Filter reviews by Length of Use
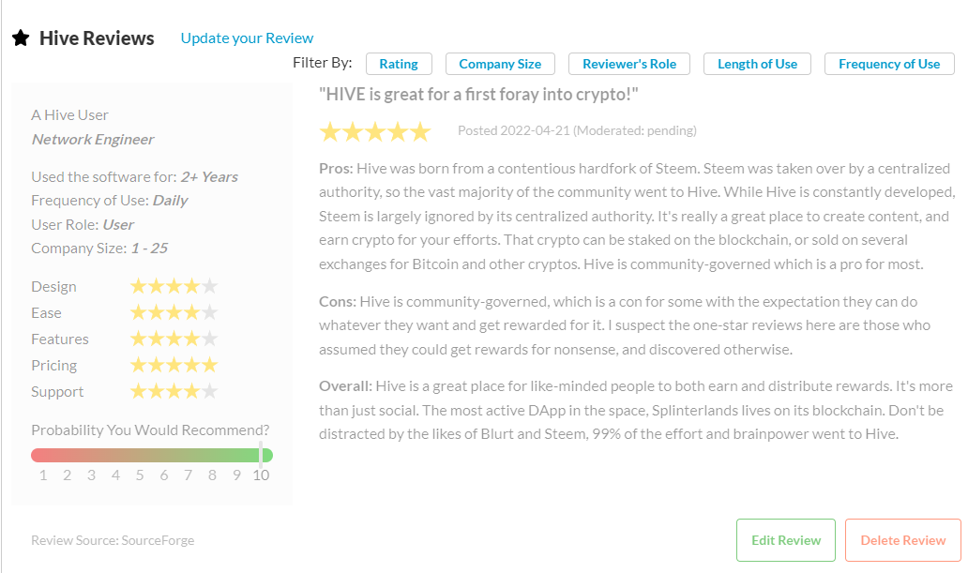Screen dimensions: 968x573 [x=757, y=64]
